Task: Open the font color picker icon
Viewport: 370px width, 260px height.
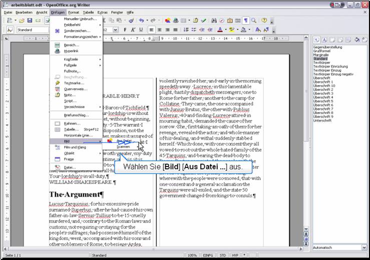Action: pyautogui.click(x=220, y=30)
